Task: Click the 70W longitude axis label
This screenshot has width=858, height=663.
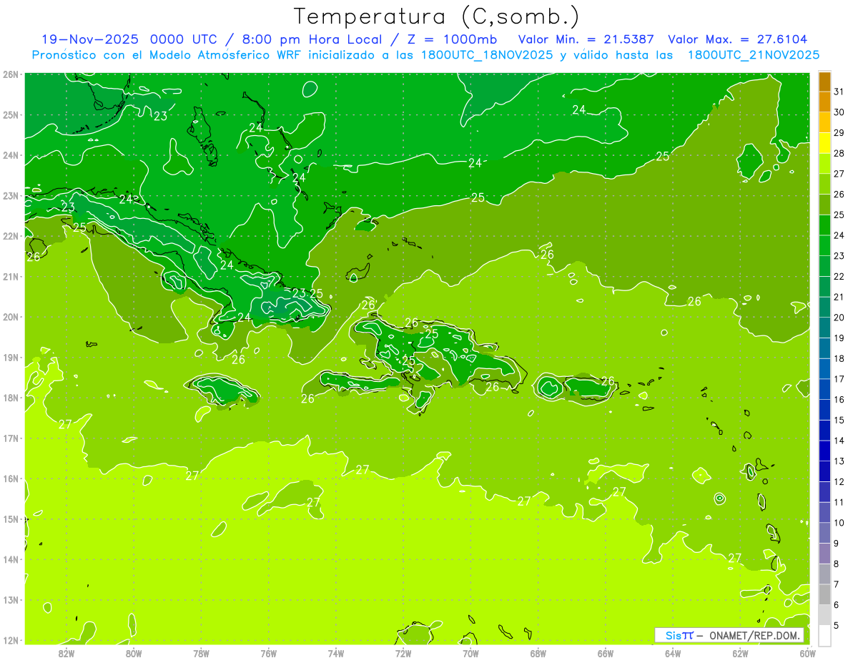Action: pyautogui.click(x=470, y=653)
